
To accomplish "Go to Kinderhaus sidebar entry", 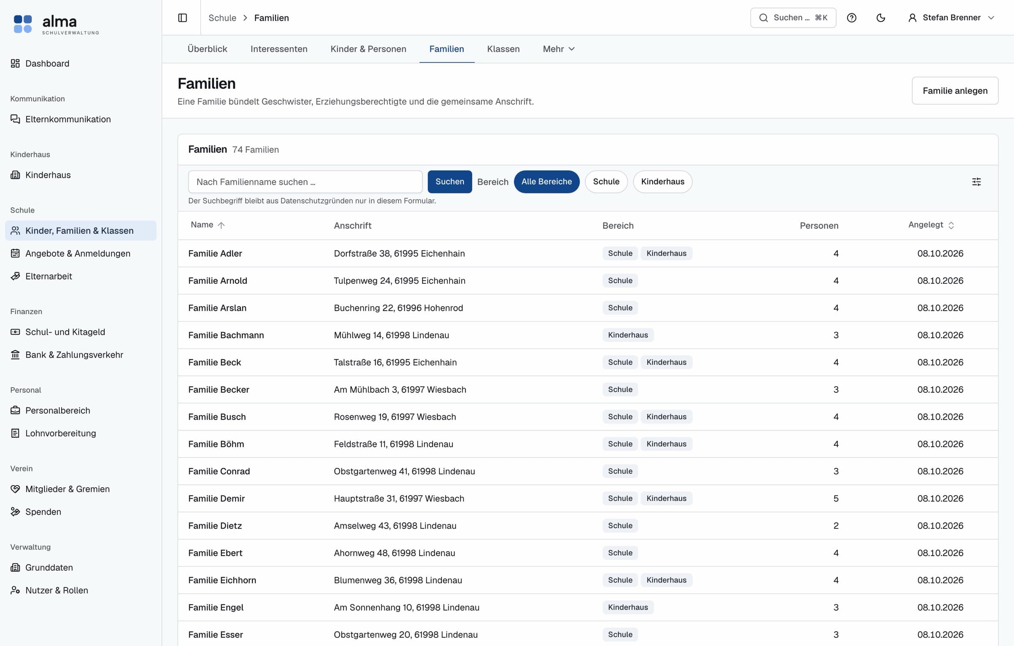I will pyautogui.click(x=81, y=175).
